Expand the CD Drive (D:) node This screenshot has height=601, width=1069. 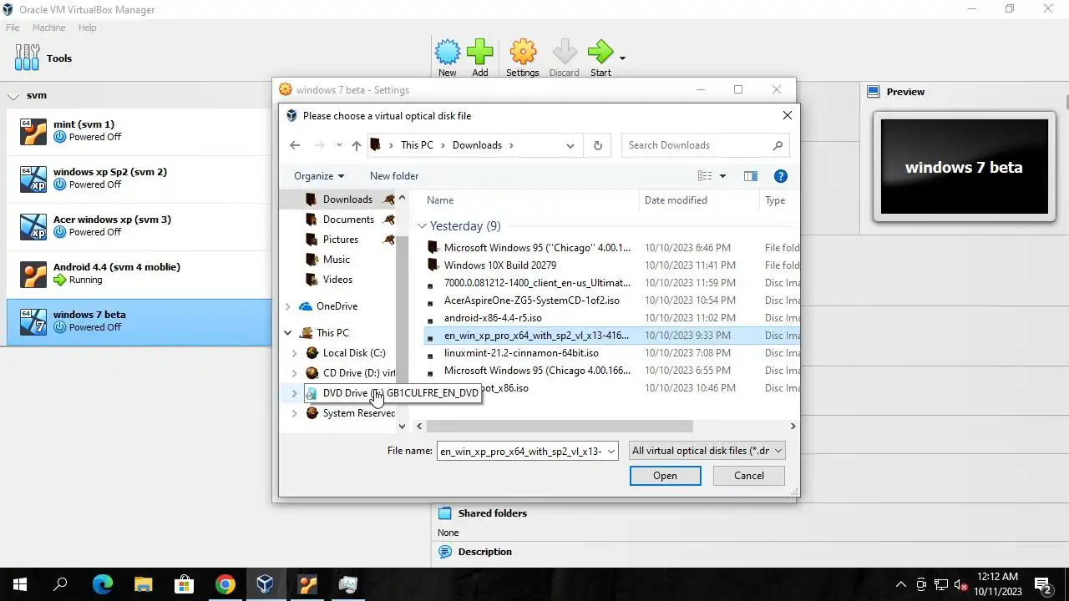[294, 373]
